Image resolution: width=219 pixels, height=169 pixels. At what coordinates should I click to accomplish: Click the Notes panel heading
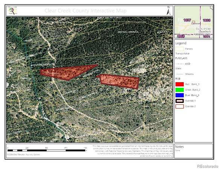coord(179,147)
